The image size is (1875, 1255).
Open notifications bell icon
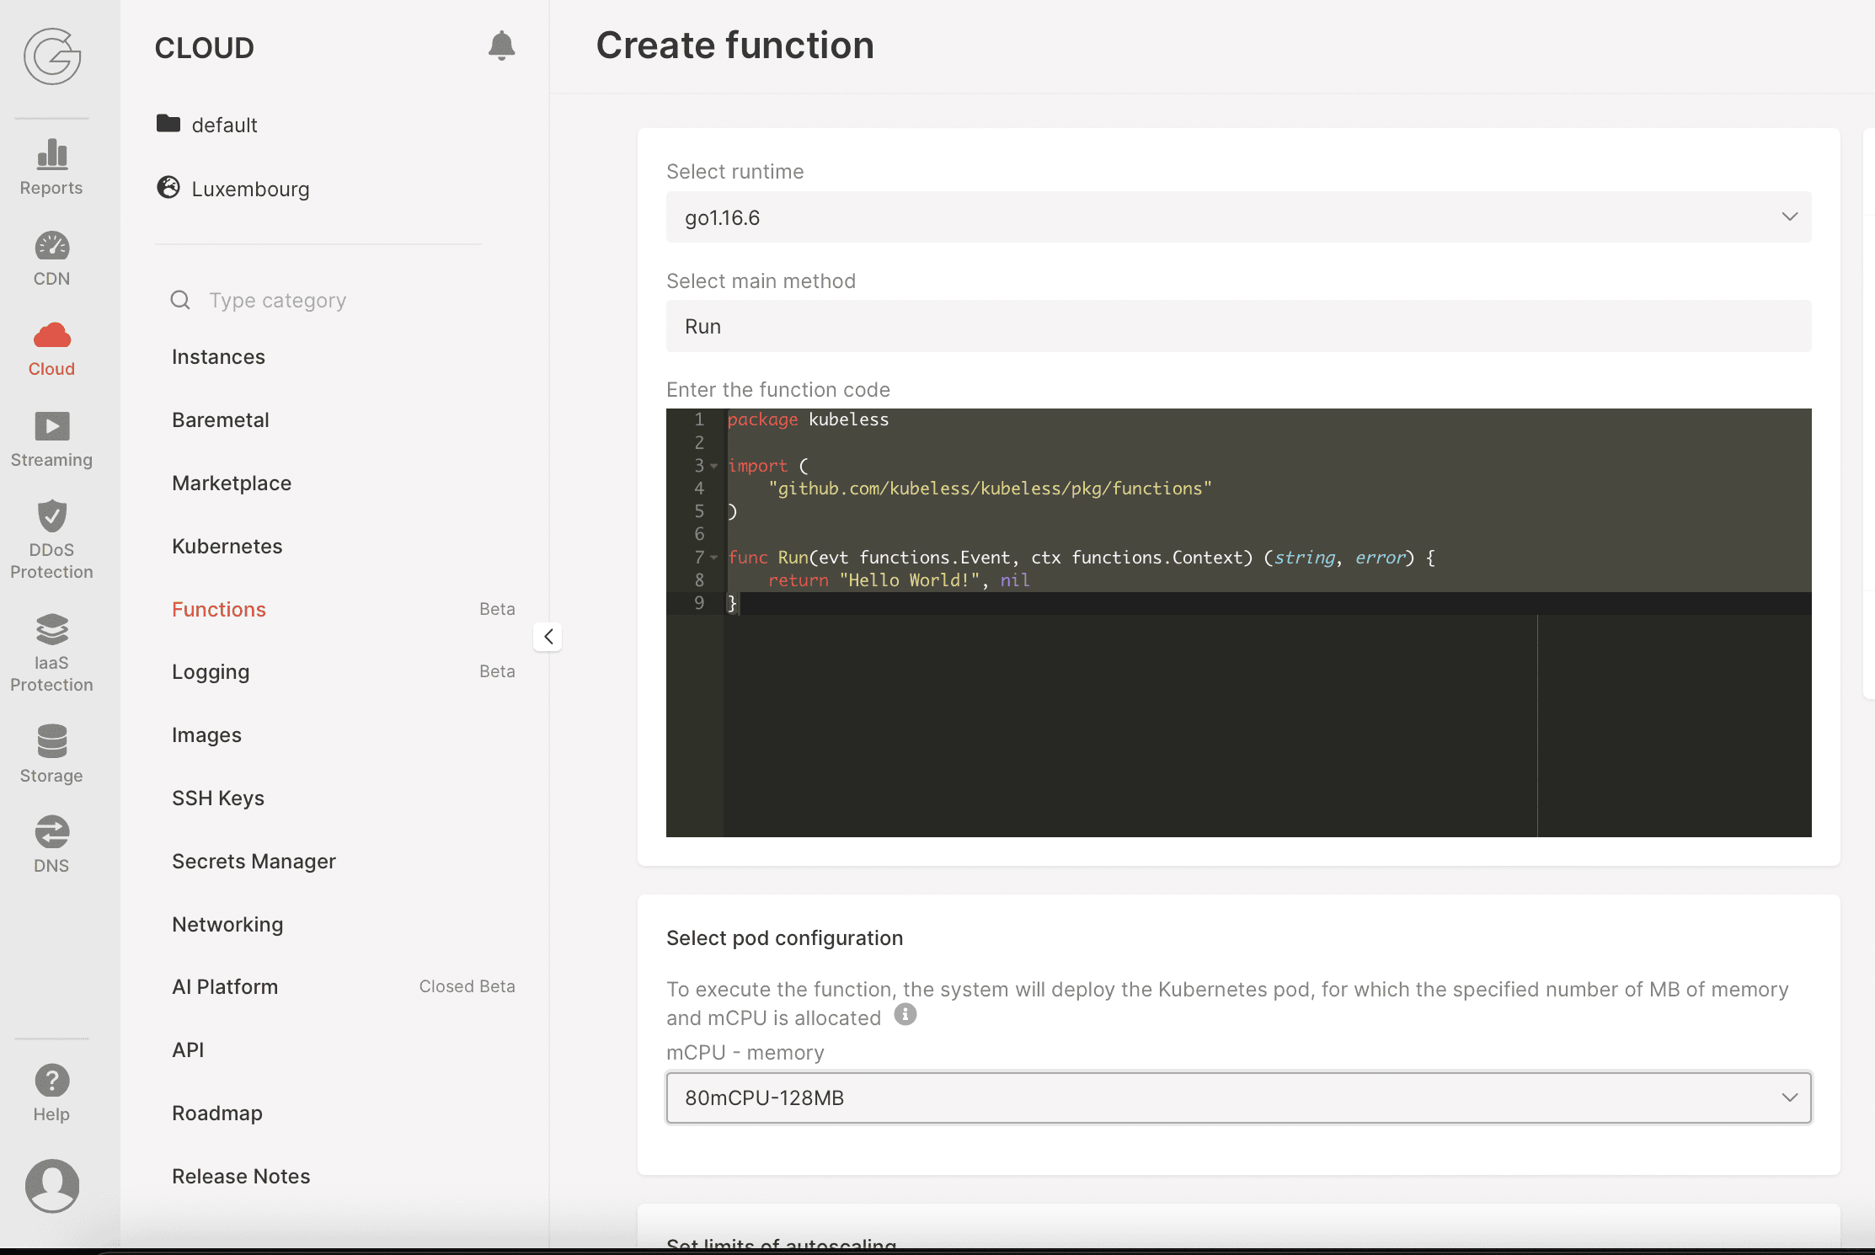tap(501, 45)
